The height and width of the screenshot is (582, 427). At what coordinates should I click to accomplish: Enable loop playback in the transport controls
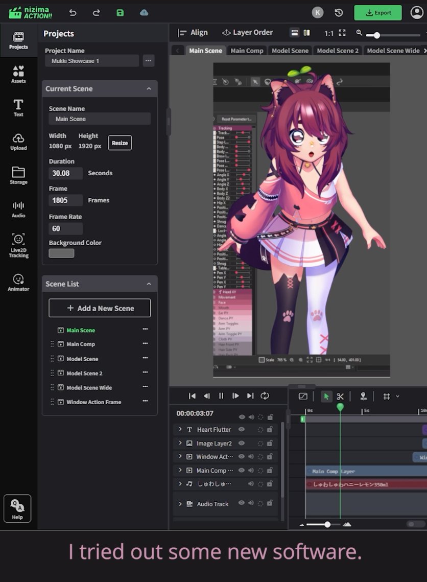pyautogui.click(x=265, y=396)
